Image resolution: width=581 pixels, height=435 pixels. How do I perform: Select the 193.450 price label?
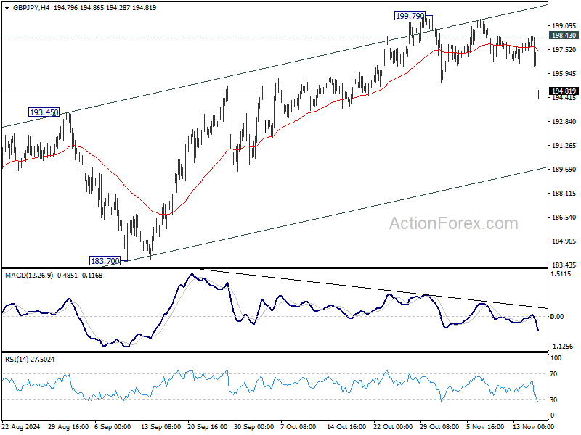[x=44, y=112]
